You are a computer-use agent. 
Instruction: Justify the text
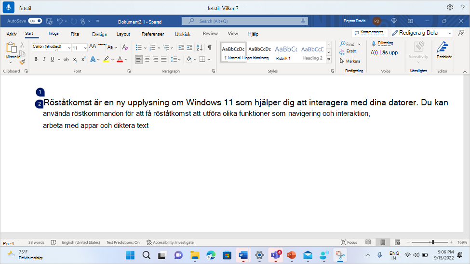pyautogui.click(x=164, y=59)
